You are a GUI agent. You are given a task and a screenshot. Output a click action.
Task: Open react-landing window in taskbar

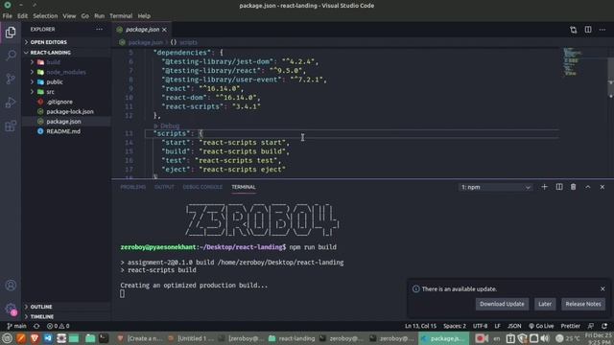(292, 338)
